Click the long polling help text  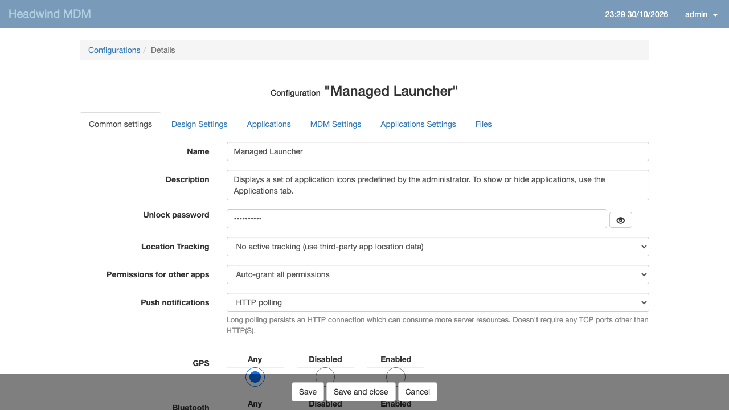pos(437,325)
